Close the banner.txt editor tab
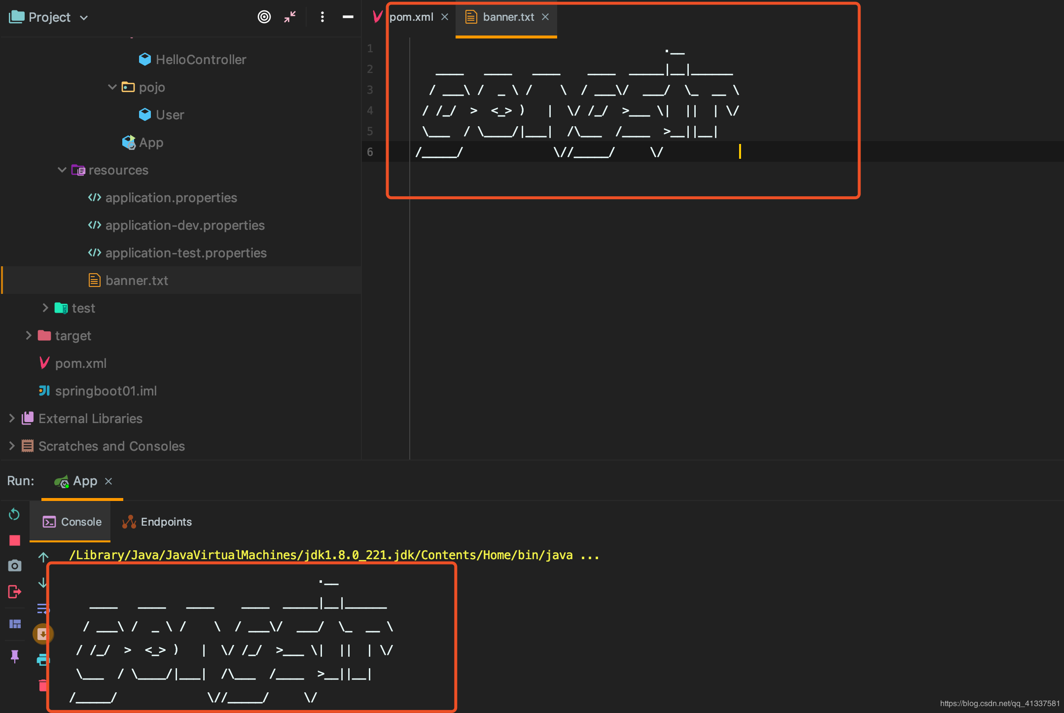This screenshot has height=713, width=1064. (x=545, y=17)
